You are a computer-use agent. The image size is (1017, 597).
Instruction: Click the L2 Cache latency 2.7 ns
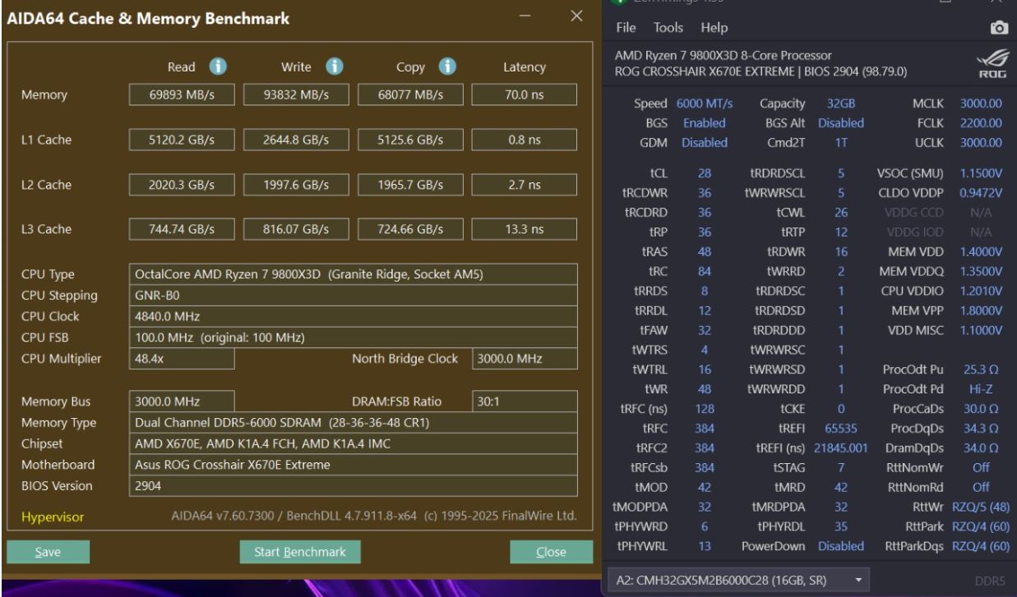tap(524, 186)
